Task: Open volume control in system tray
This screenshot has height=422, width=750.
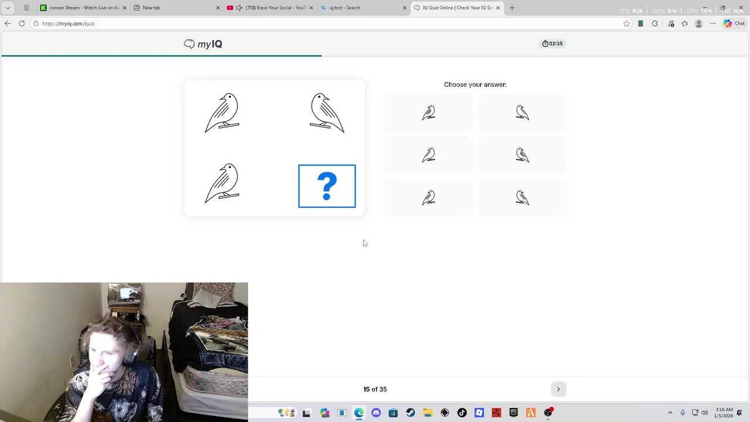Action: 704,413
